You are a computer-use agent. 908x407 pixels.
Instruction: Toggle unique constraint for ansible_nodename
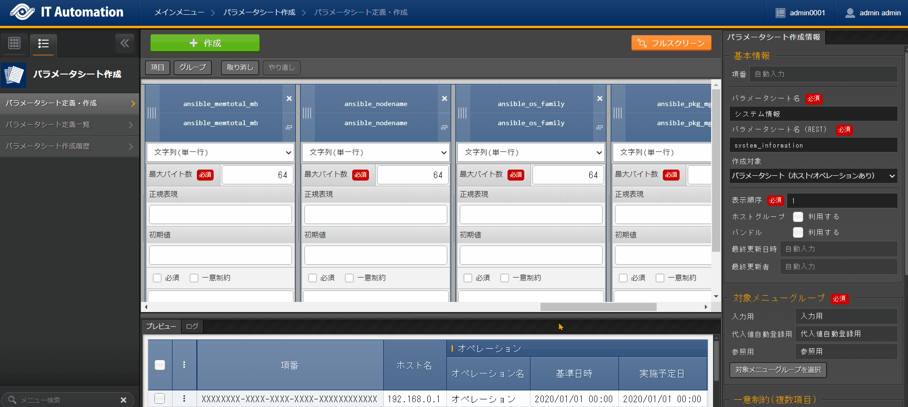pyautogui.click(x=349, y=278)
